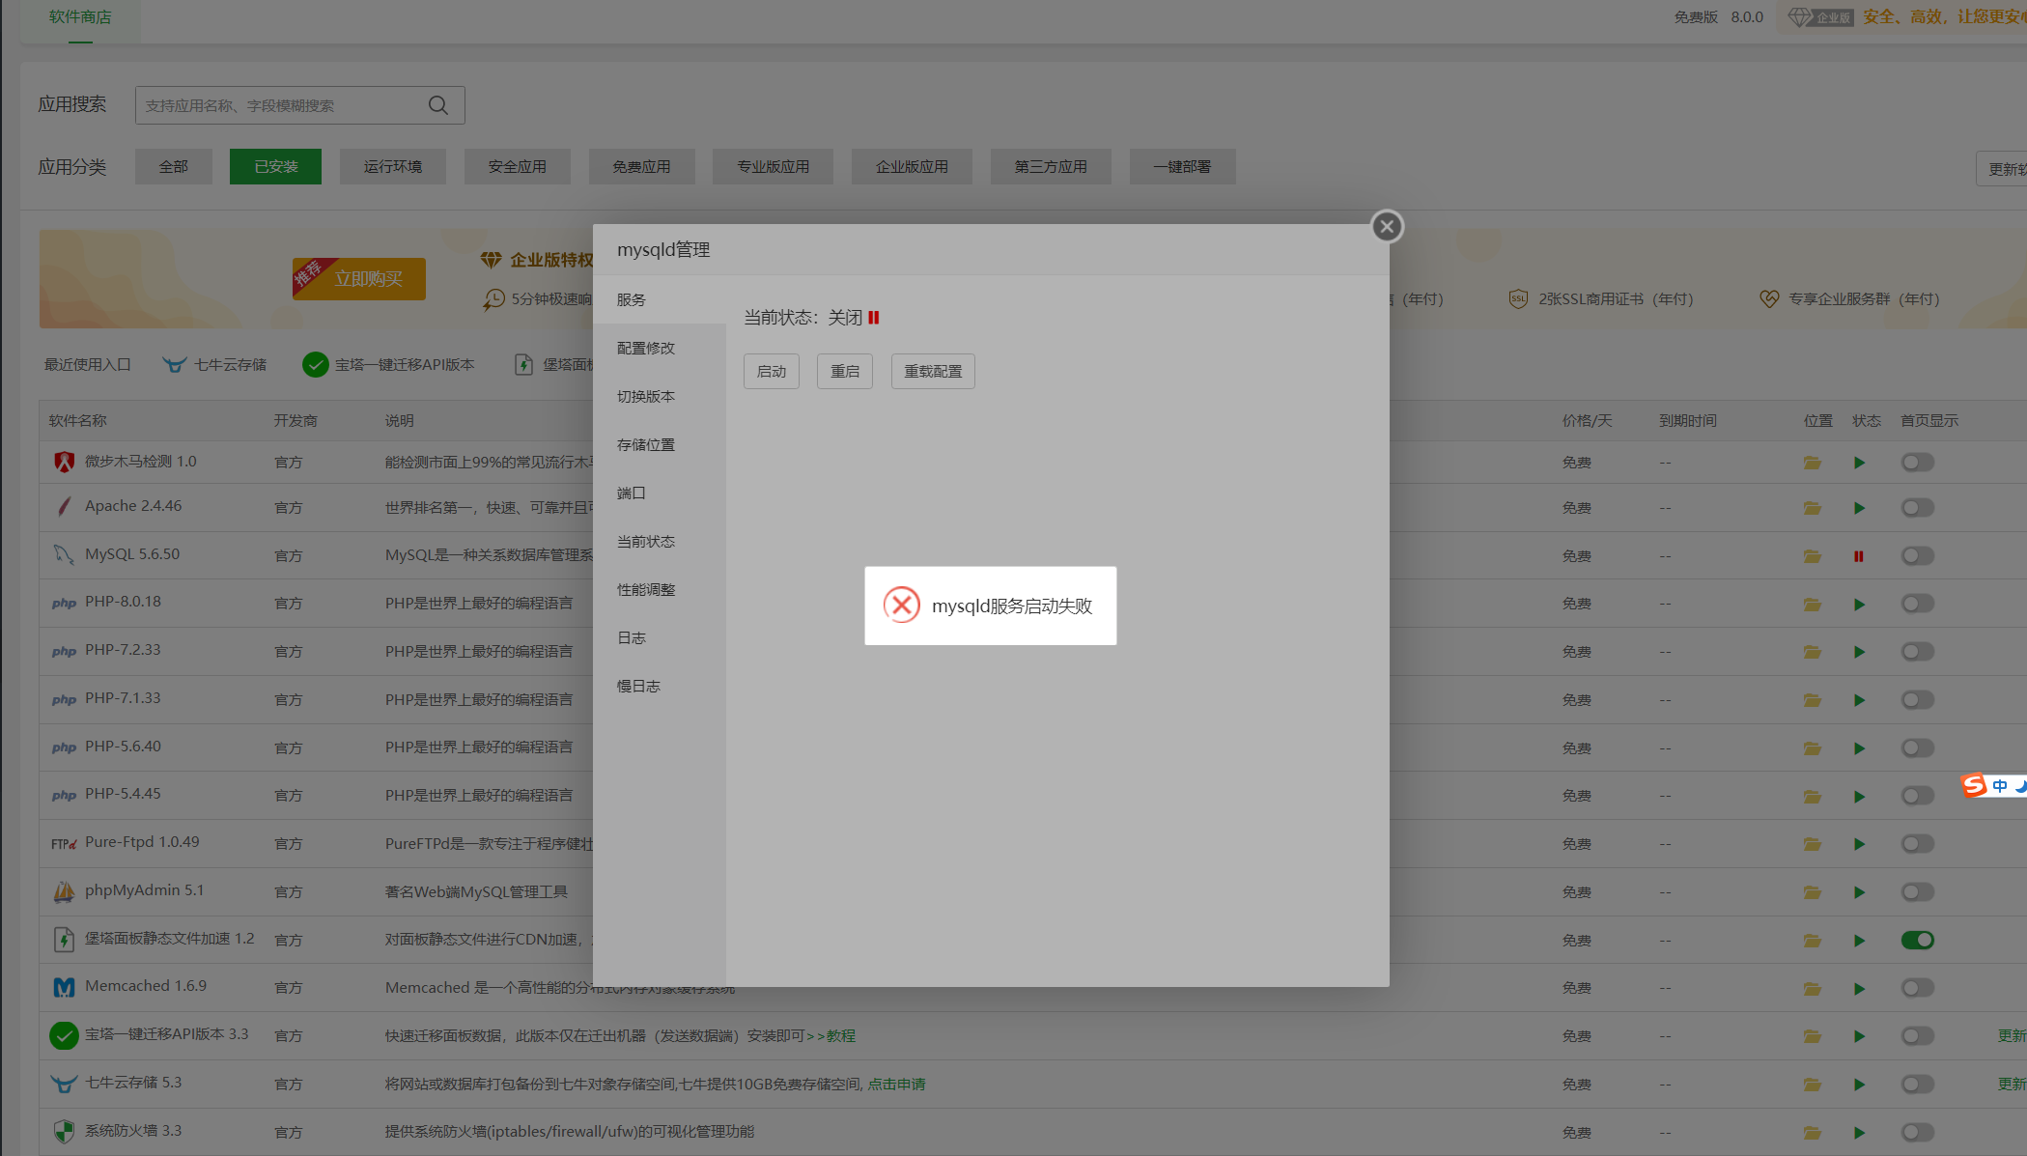Viewport: 2027px width, 1156px height.
Task: Open folder location of 微步木马检测
Action: 1813,463
